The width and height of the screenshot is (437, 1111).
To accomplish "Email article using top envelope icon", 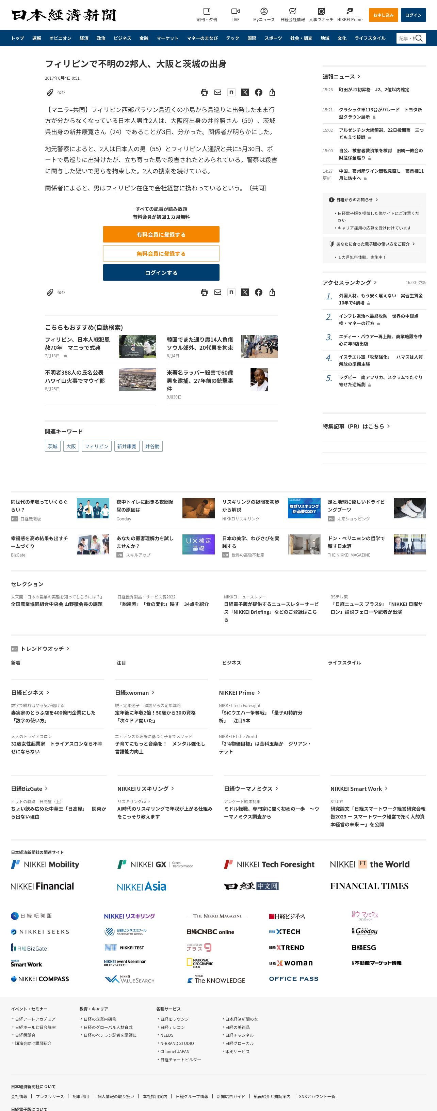I will [217, 92].
